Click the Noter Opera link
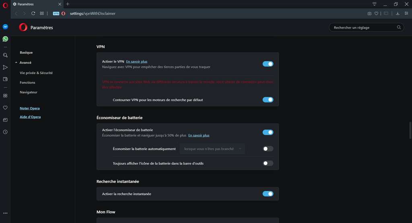Image resolution: width=412 pixels, height=223 pixels. pyautogui.click(x=30, y=108)
